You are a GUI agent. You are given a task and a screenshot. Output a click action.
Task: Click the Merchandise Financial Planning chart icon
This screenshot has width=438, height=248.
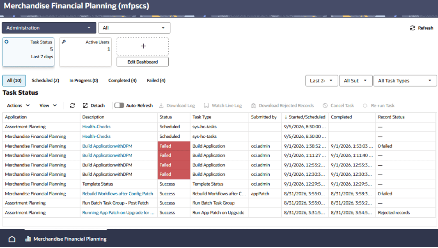pyautogui.click(x=28, y=239)
